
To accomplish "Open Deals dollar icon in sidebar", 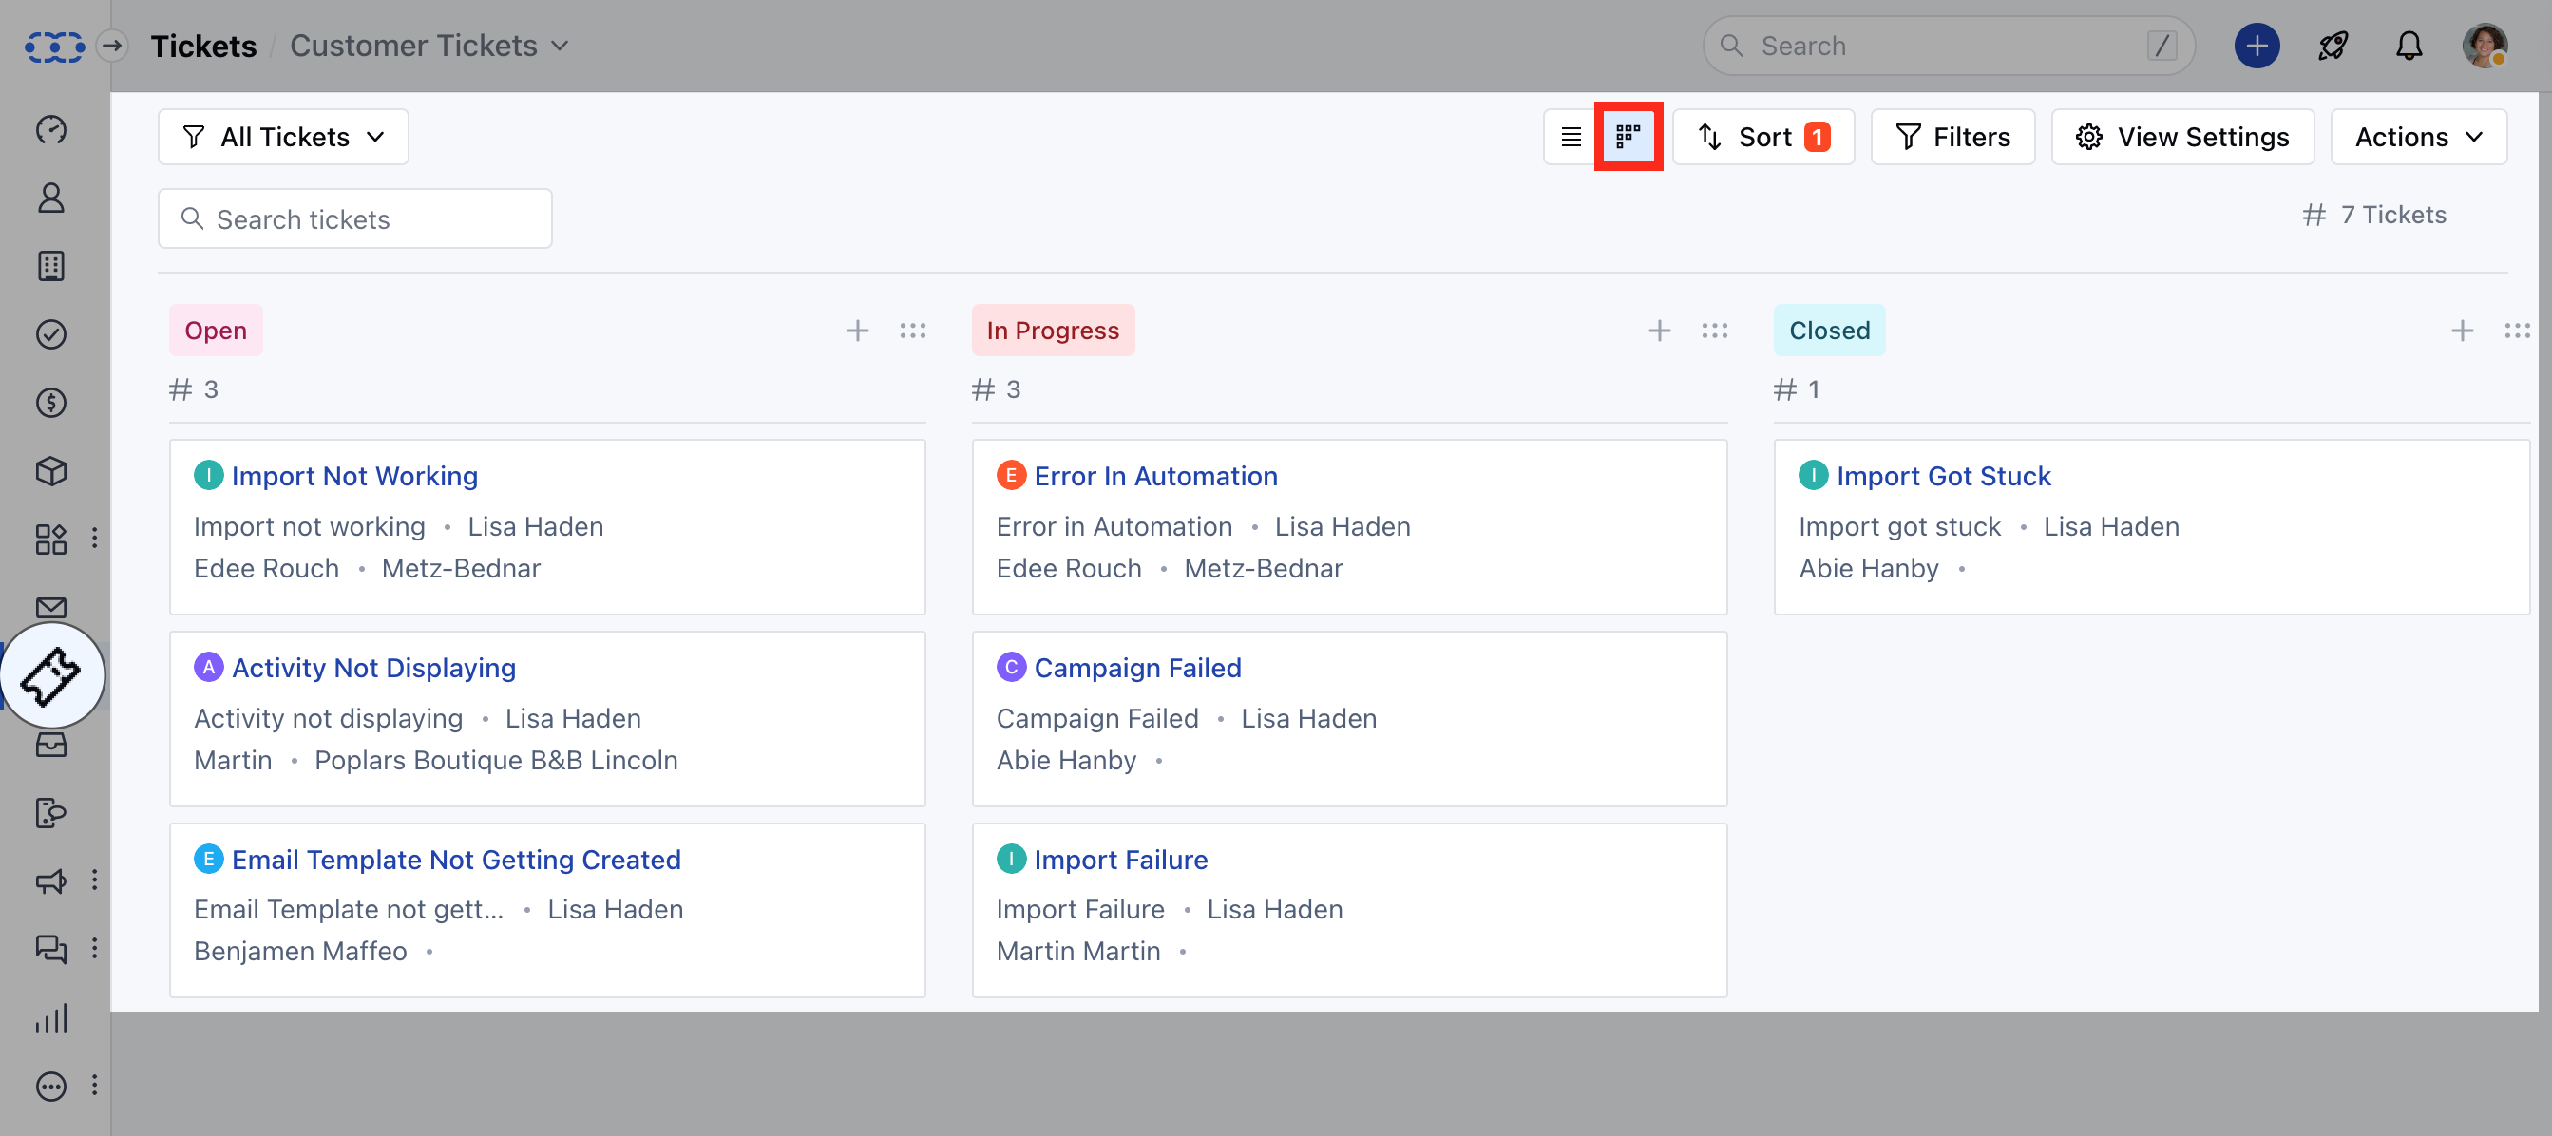I will (x=51, y=403).
